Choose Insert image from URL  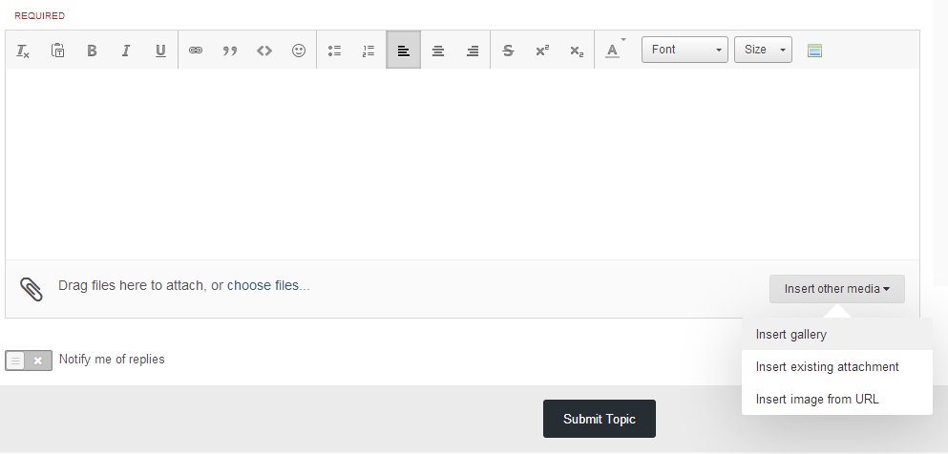point(817,400)
